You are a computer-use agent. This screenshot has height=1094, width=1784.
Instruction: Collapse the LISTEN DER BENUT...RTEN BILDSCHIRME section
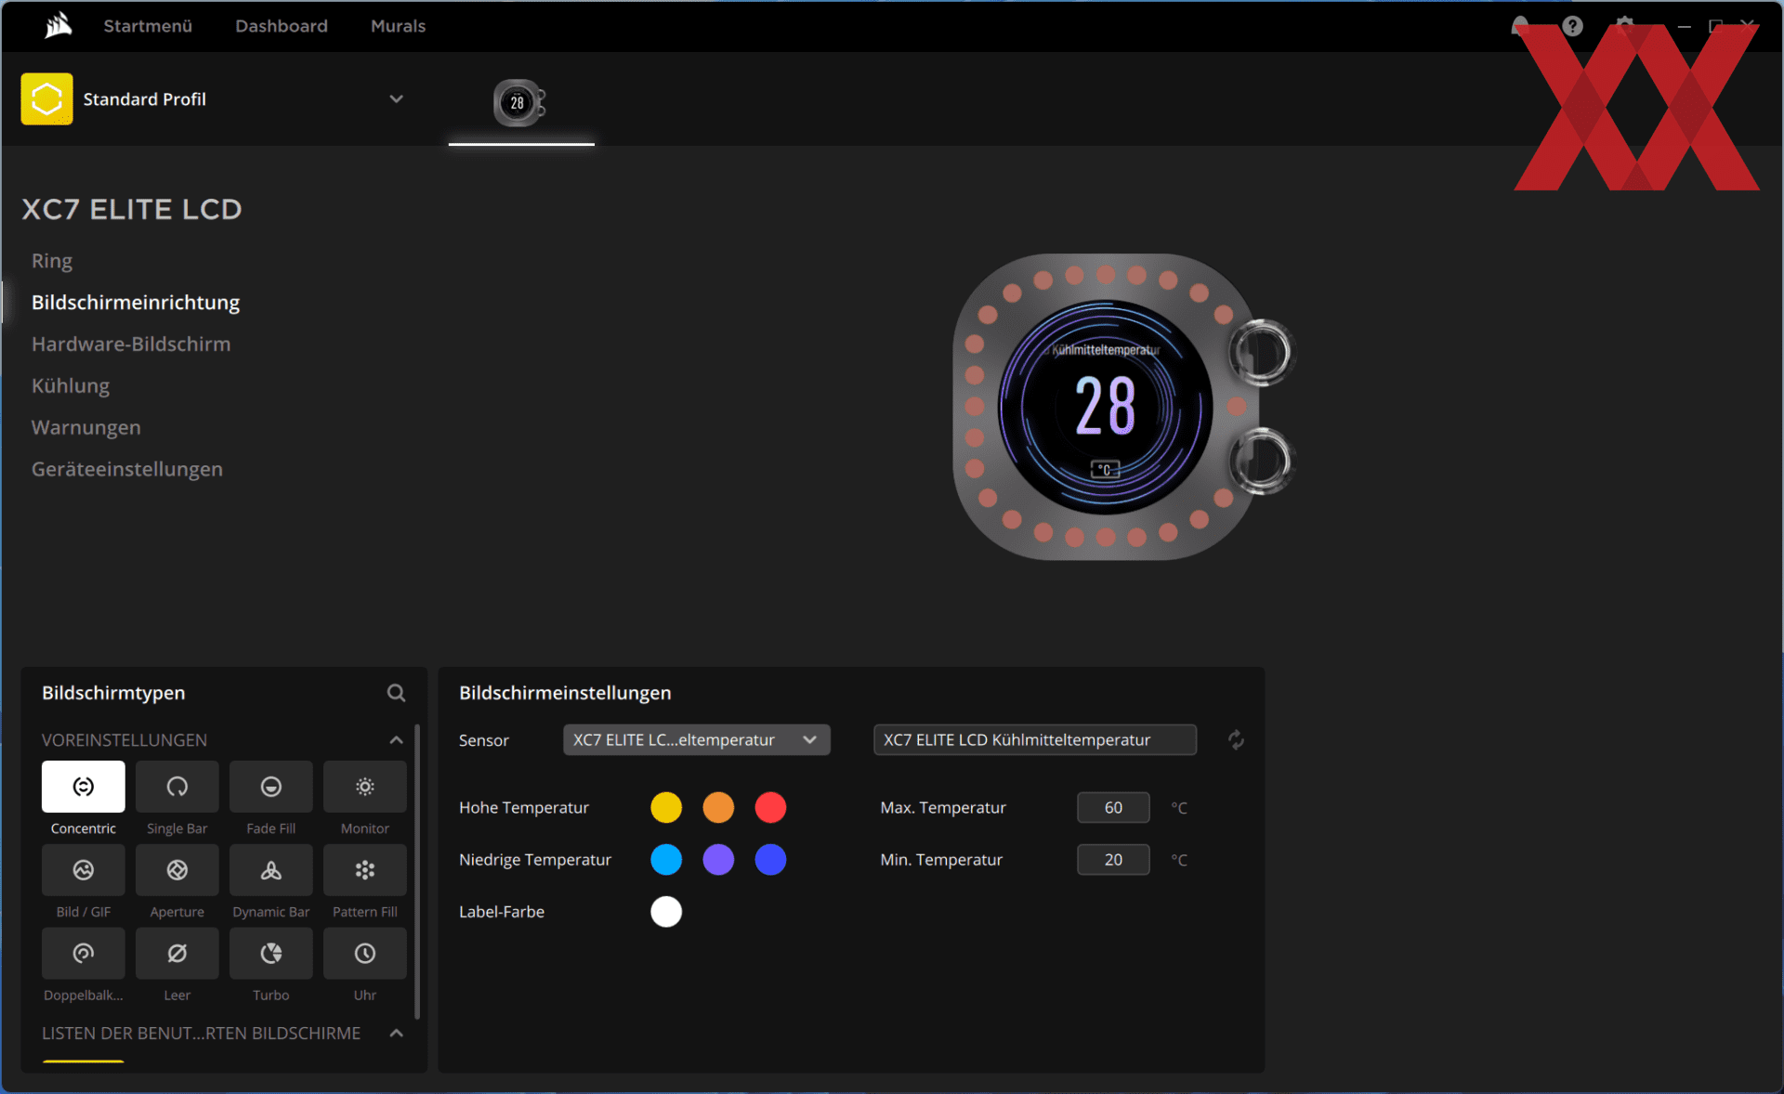396,1033
